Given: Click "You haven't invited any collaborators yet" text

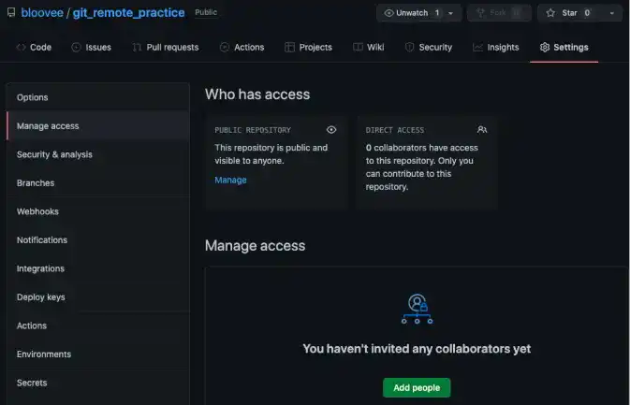Looking at the screenshot, I should point(417,348).
